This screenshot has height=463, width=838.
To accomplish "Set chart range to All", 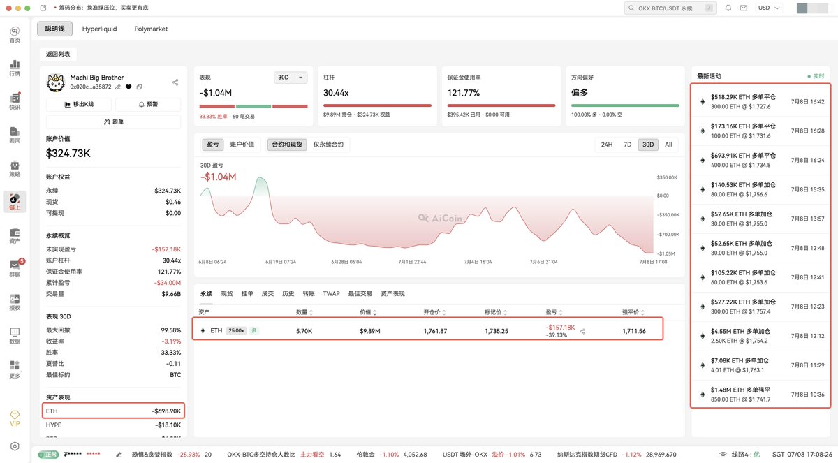I will tap(668, 145).
